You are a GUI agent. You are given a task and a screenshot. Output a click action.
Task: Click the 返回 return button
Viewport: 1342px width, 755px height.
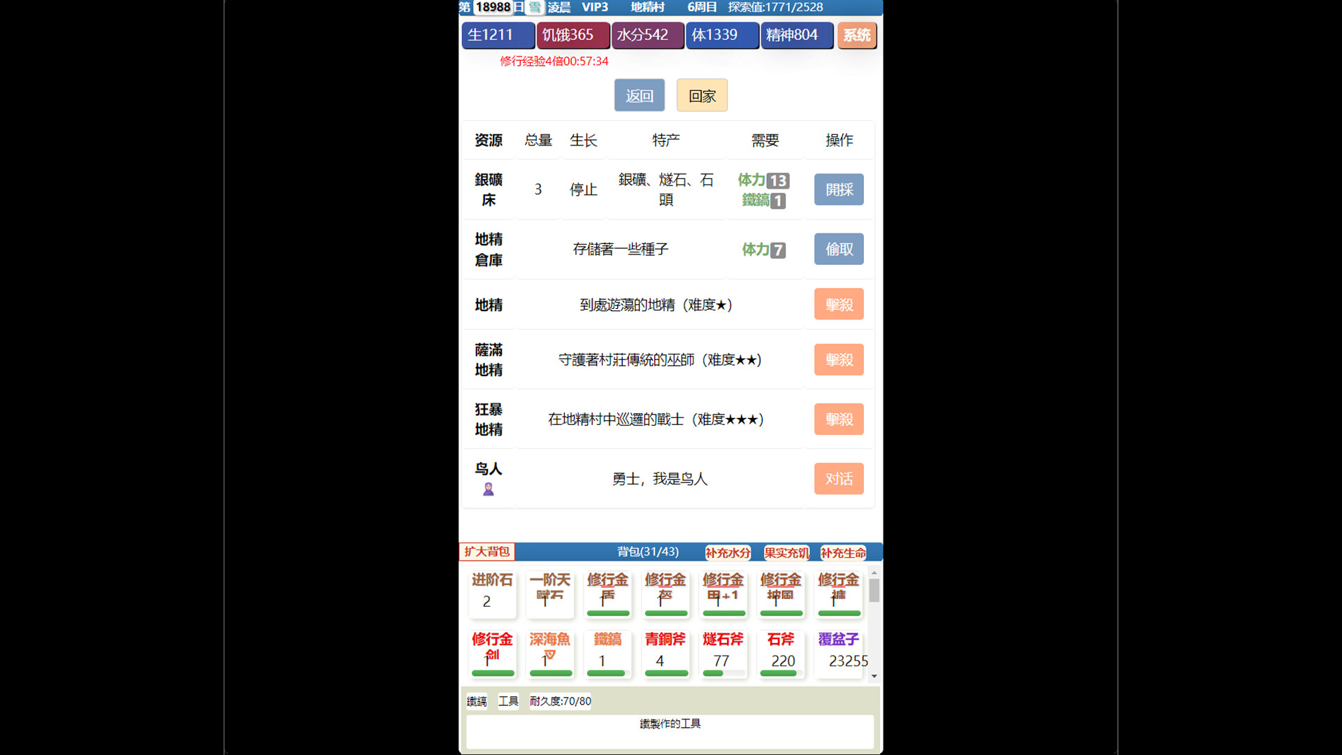(x=639, y=95)
